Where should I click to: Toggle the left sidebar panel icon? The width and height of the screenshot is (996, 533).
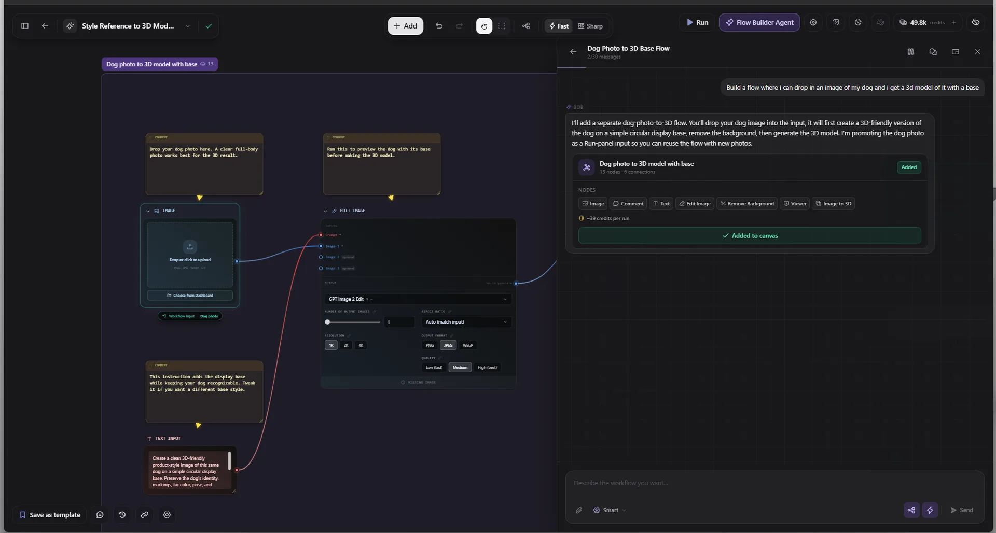click(x=24, y=26)
